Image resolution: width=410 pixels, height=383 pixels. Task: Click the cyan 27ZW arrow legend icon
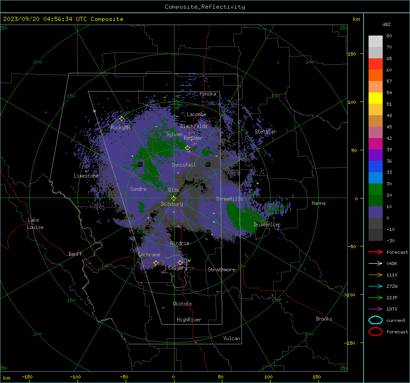coord(375,286)
